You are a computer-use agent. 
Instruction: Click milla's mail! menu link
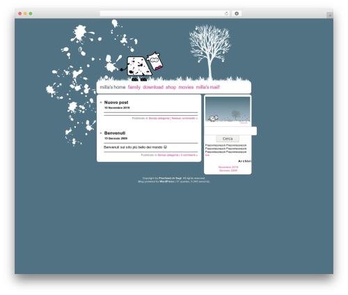click(208, 87)
